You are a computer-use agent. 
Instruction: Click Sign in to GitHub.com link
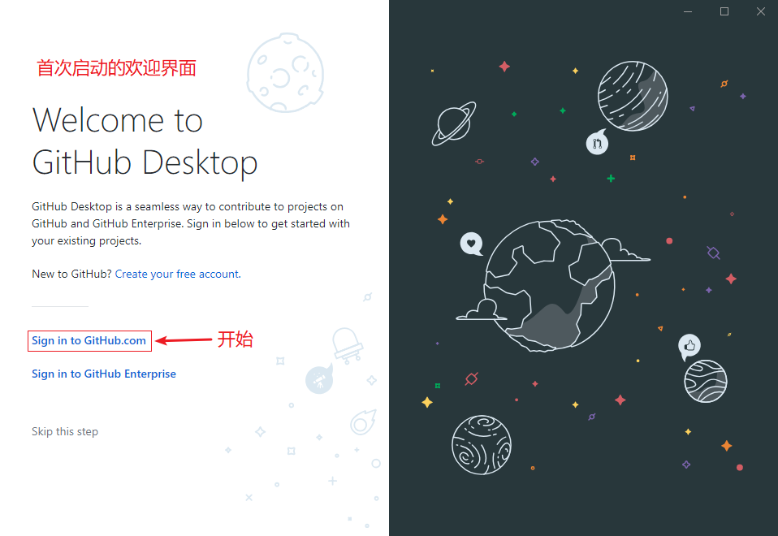pyautogui.click(x=89, y=340)
